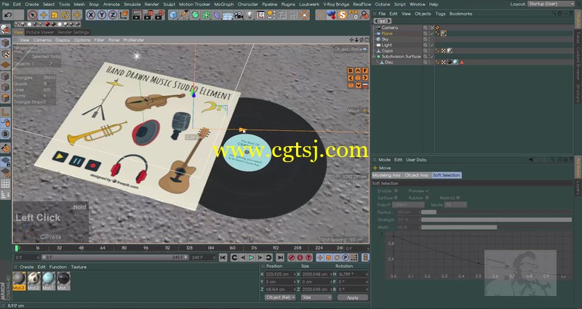Open Object Manager Tags menu
The height and width of the screenshot is (309, 582).
pos(440,14)
